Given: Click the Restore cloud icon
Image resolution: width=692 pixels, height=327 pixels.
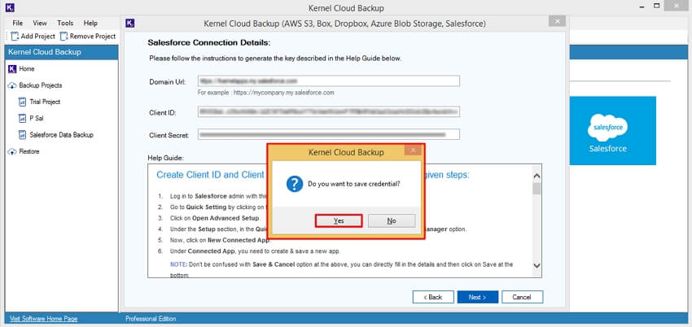Looking at the screenshot, I should (x=12, y=151).
